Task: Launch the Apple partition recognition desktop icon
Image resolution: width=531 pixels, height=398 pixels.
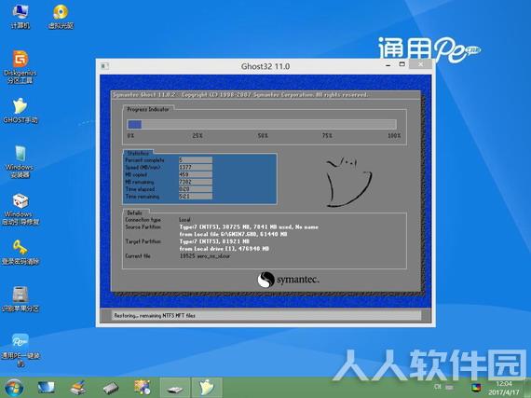Action: coord(20,299)
